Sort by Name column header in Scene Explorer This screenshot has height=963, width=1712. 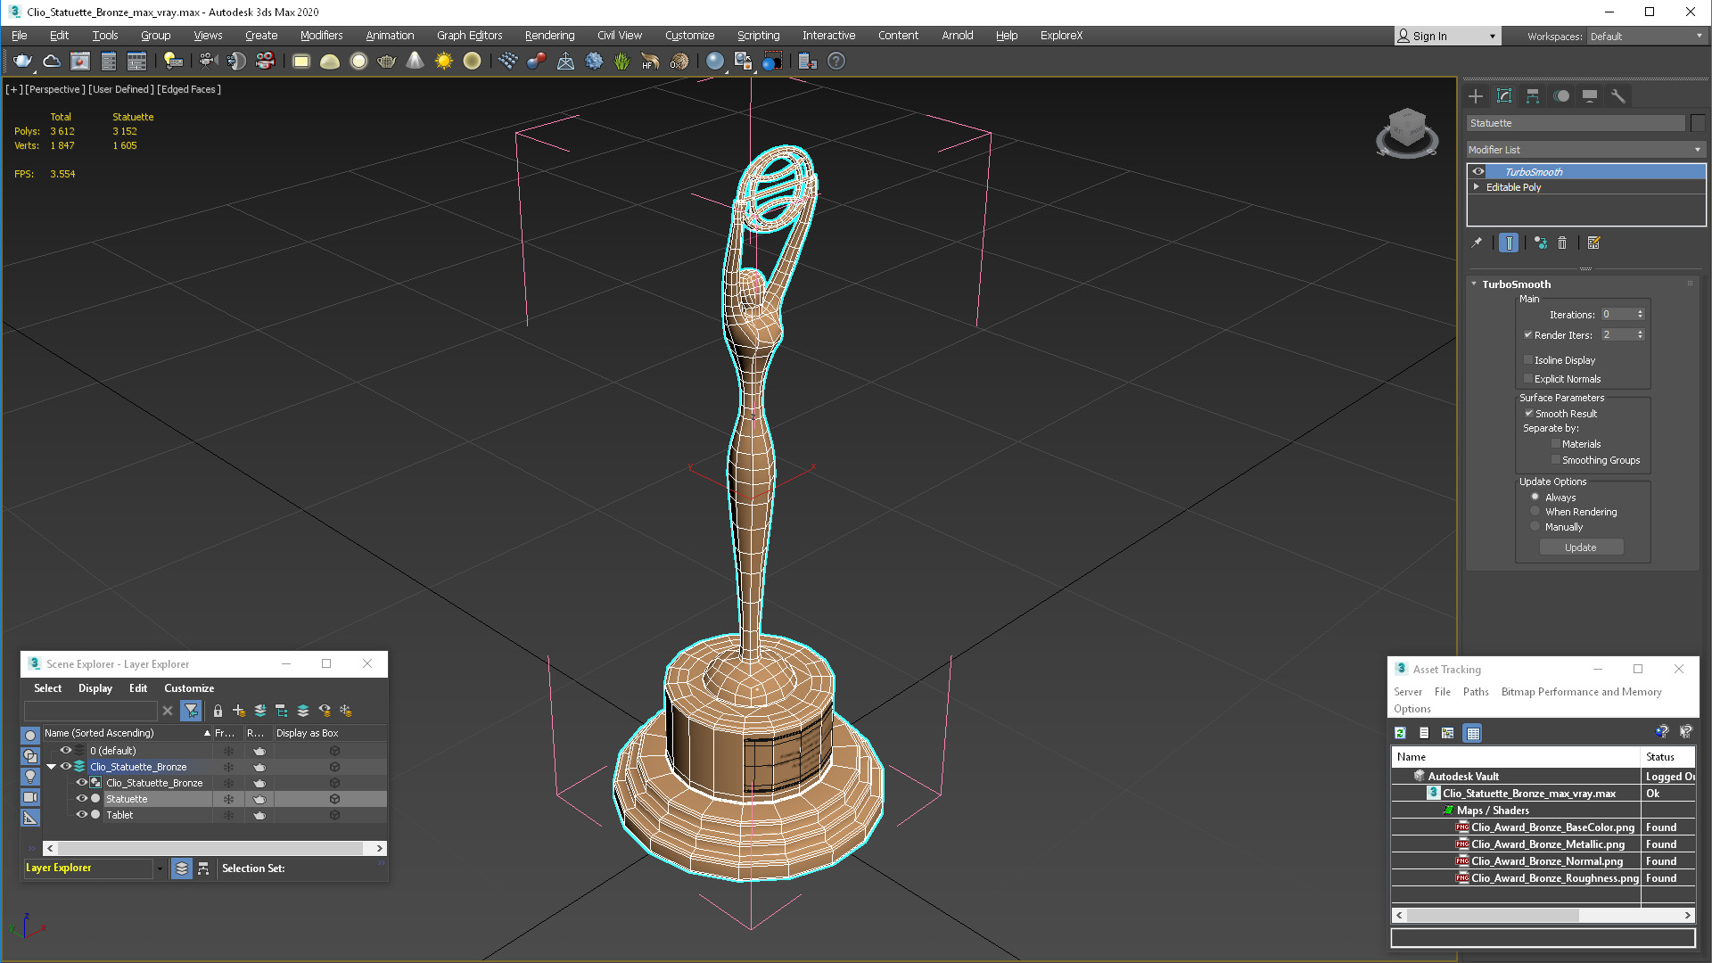coord(127,733)
